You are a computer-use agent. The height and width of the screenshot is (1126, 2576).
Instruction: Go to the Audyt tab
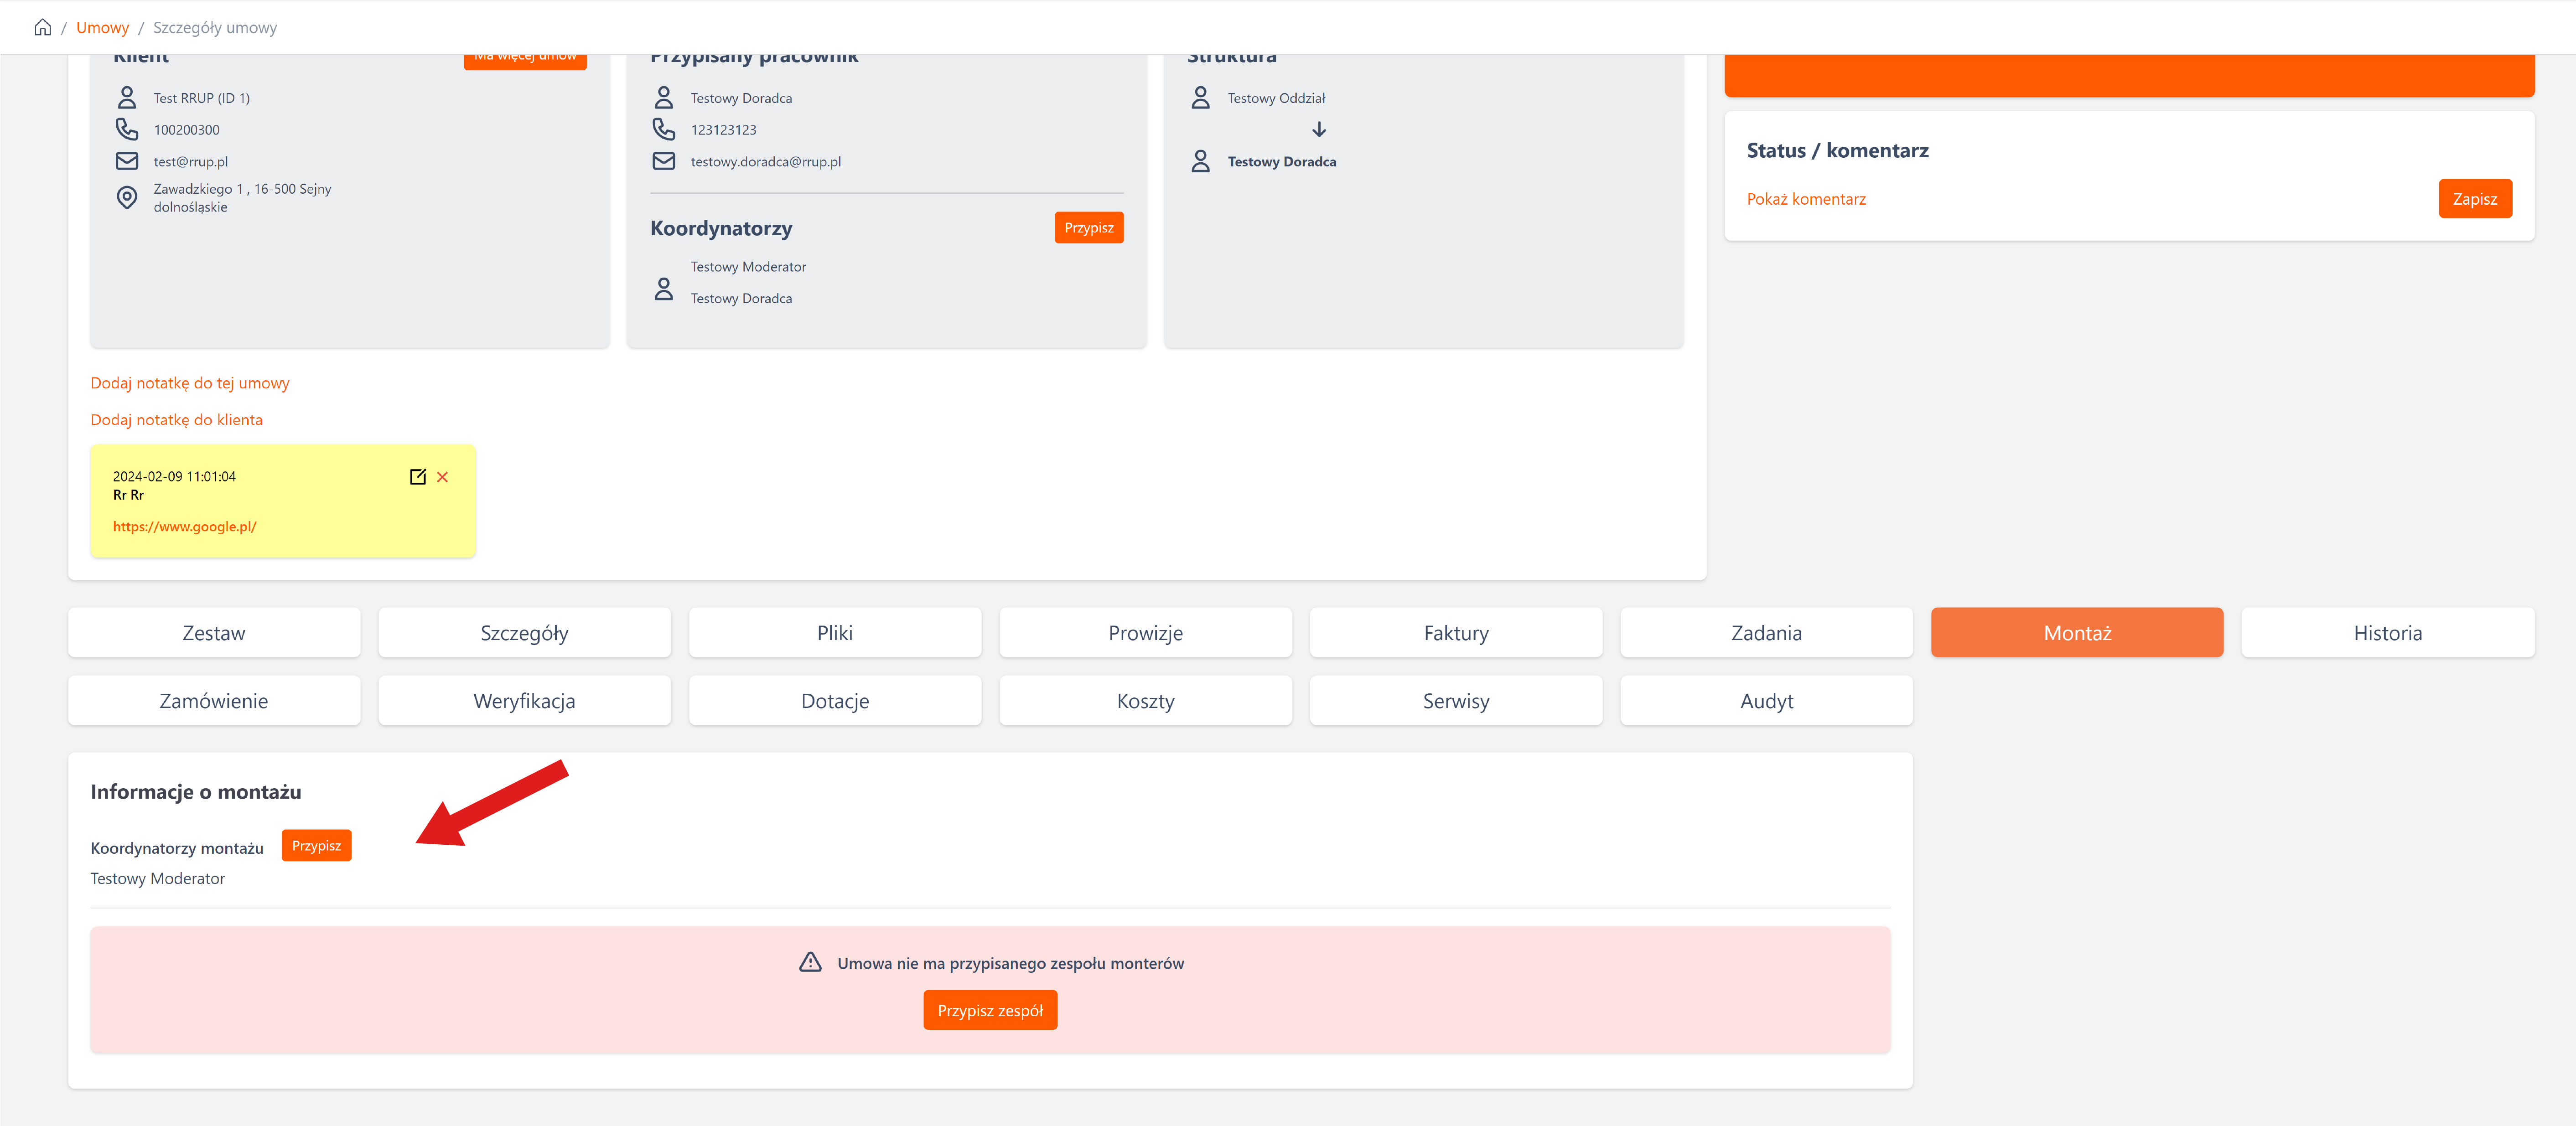click(x=1766, y=700)
